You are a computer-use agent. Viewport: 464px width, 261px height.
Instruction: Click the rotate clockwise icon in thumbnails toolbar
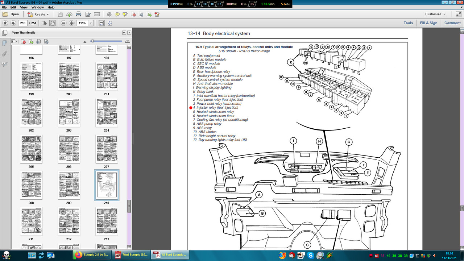pos(47,42)
